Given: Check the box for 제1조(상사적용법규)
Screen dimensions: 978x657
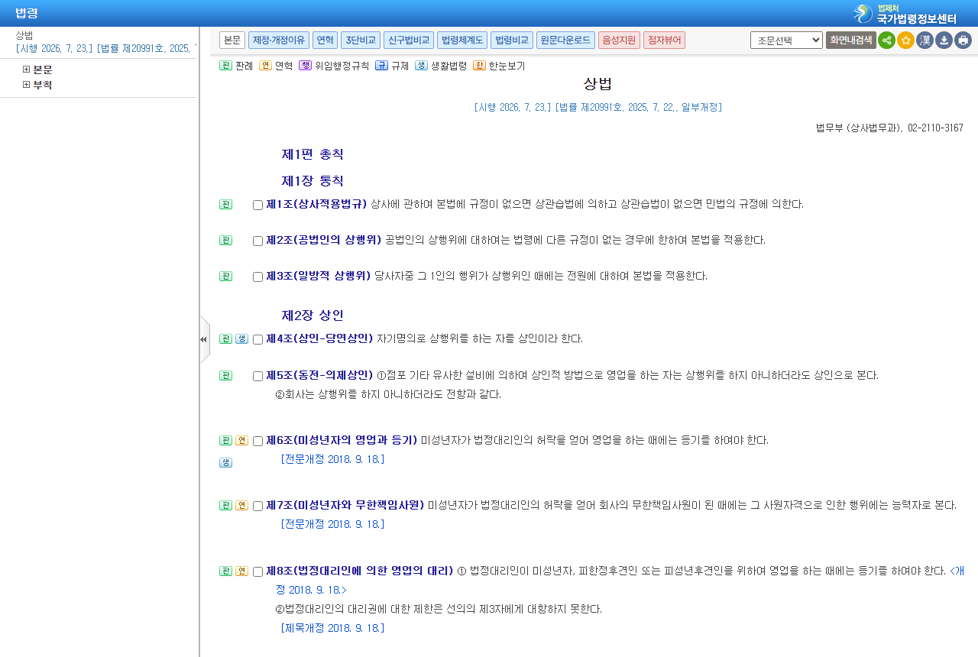Looking at the screenshot, I should pyautogui.click(x=257, y=205).
